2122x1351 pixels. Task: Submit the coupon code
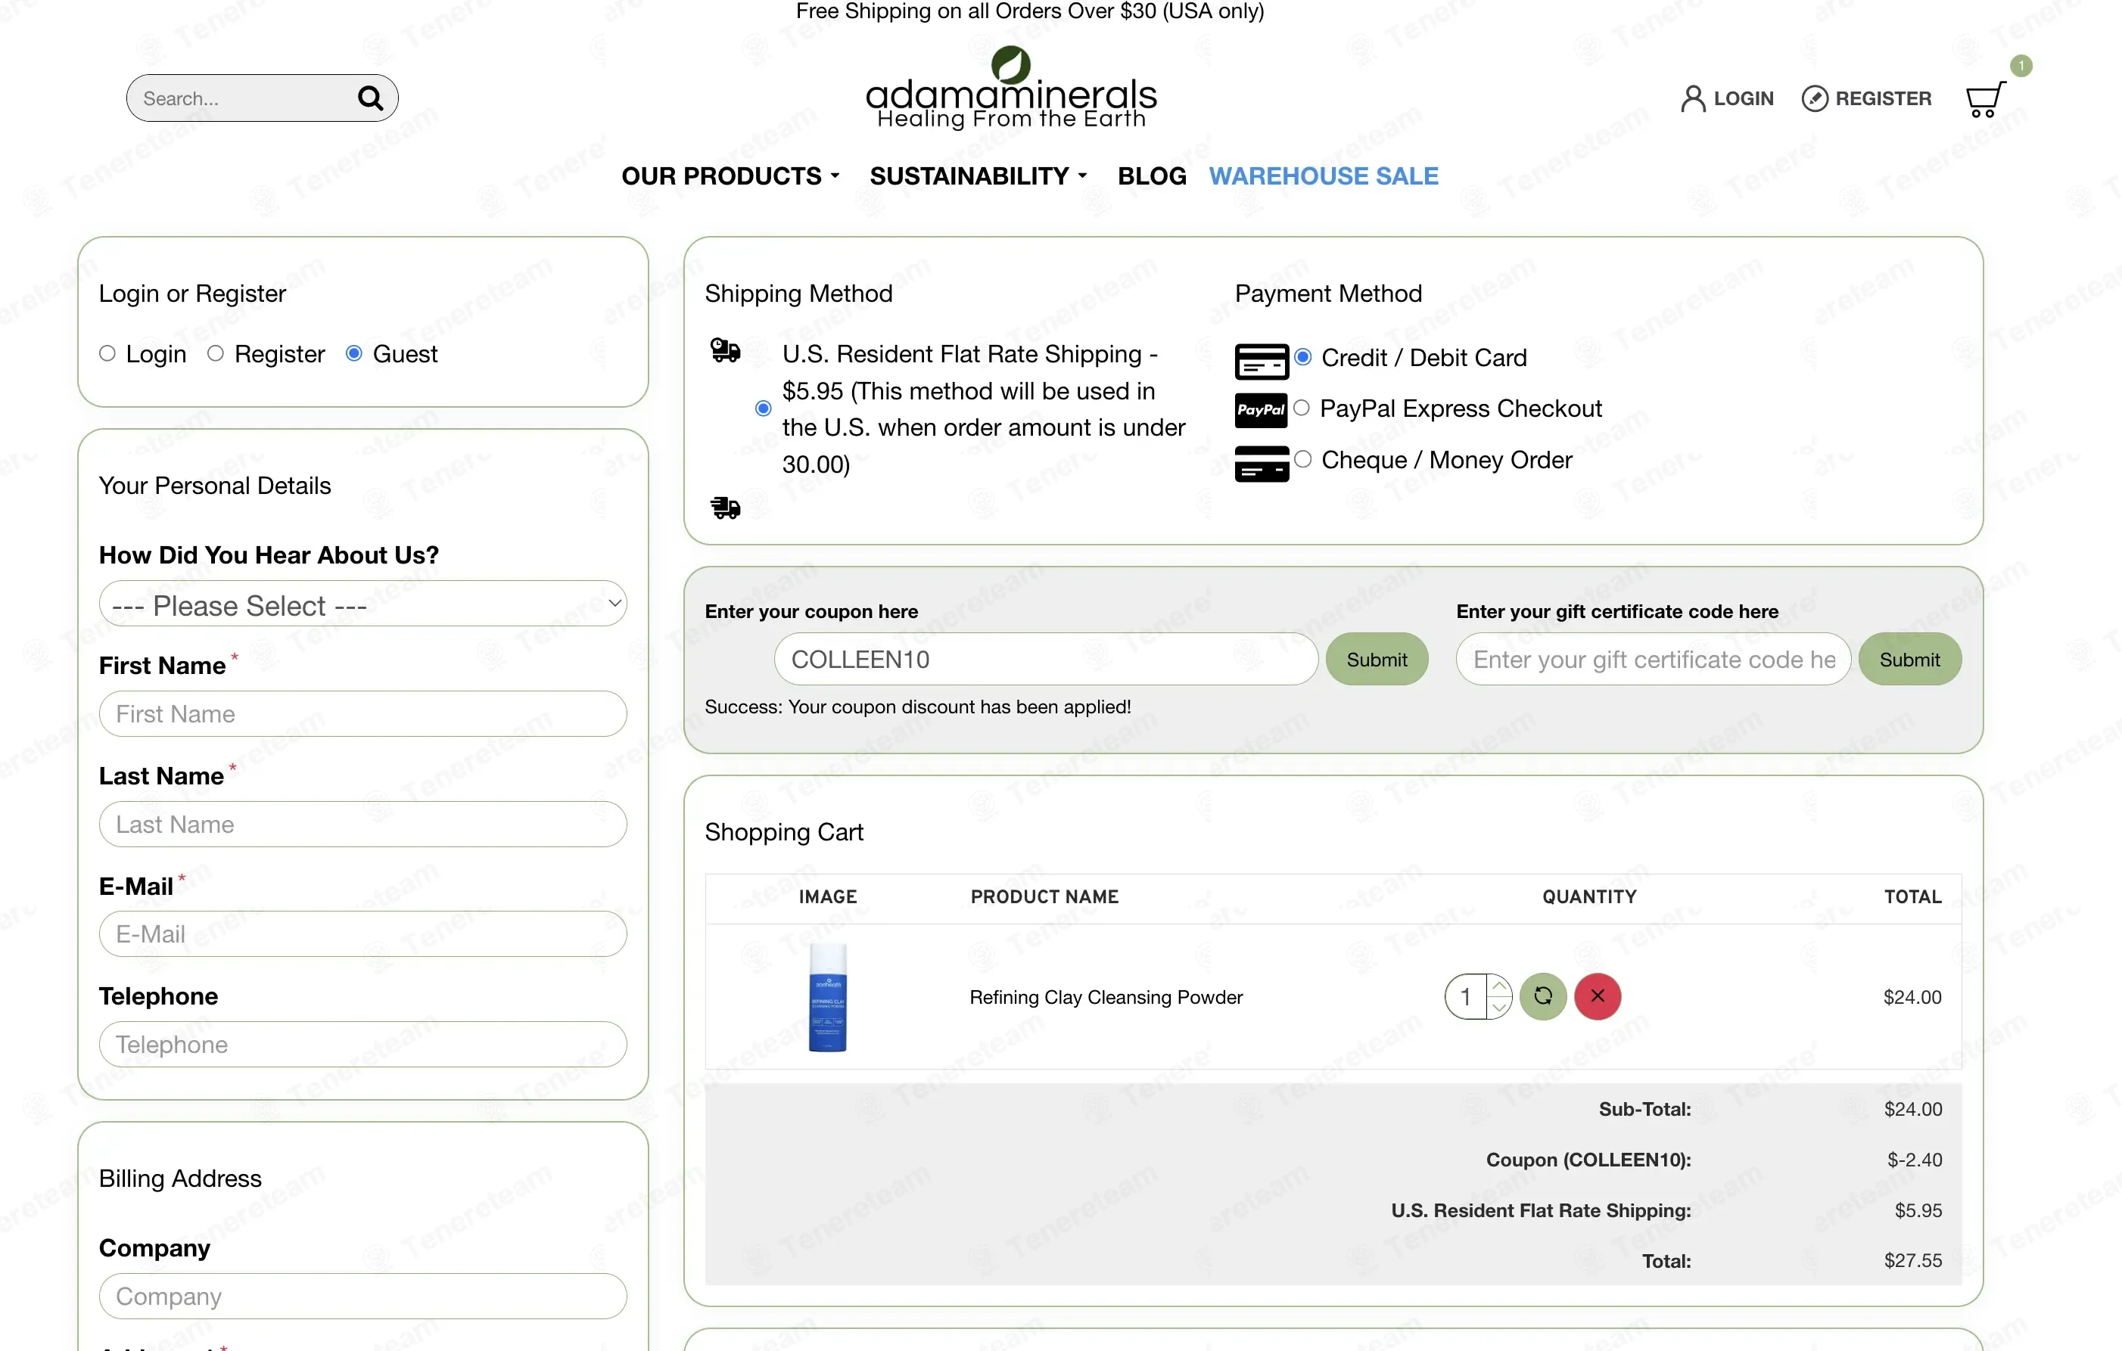[1377, 660]
